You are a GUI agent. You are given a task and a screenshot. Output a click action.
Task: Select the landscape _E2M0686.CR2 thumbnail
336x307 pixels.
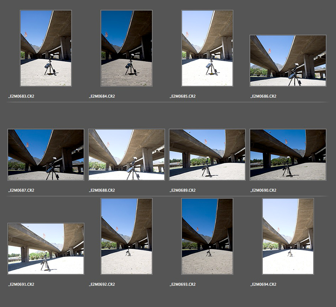point(288,61)
